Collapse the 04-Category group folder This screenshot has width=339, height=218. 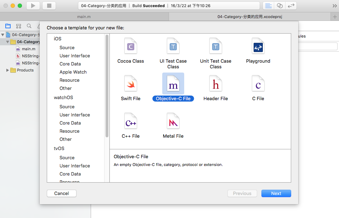click(7, 42)
